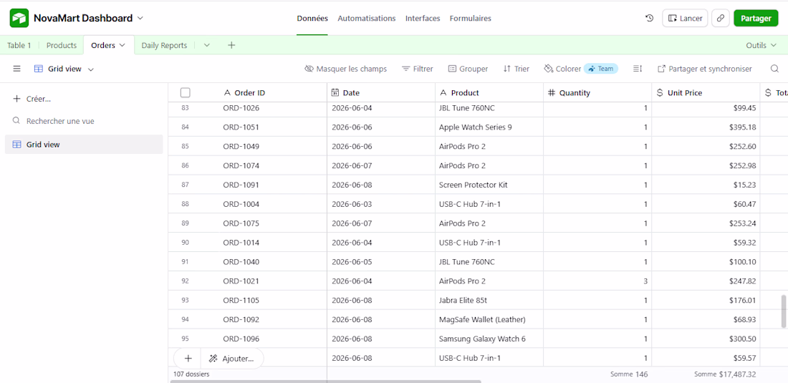Click the Product field text icon
This screenshot has width=788, height=383.
click(x=443, y=92)
